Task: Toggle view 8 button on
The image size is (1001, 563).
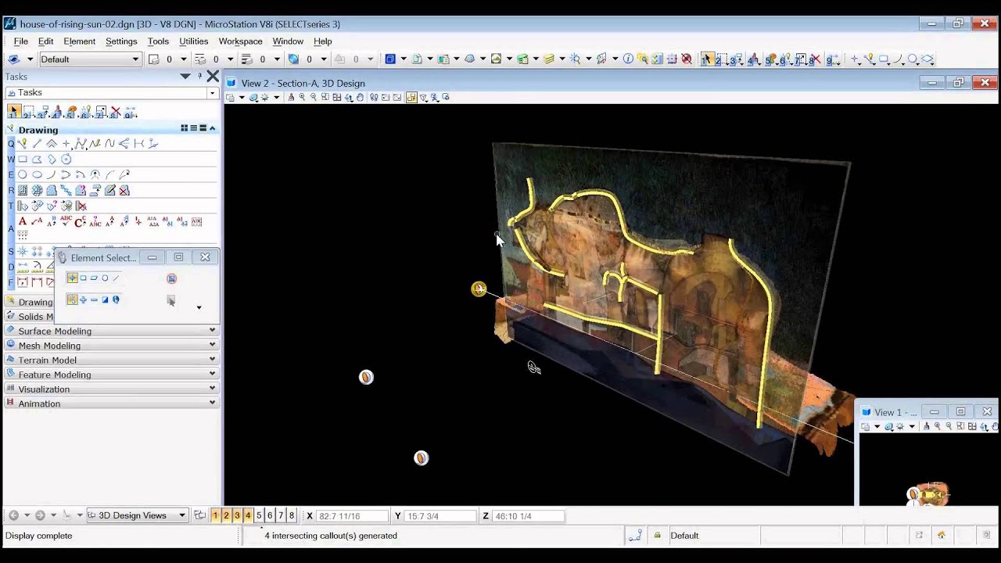Action: (292, 516)
